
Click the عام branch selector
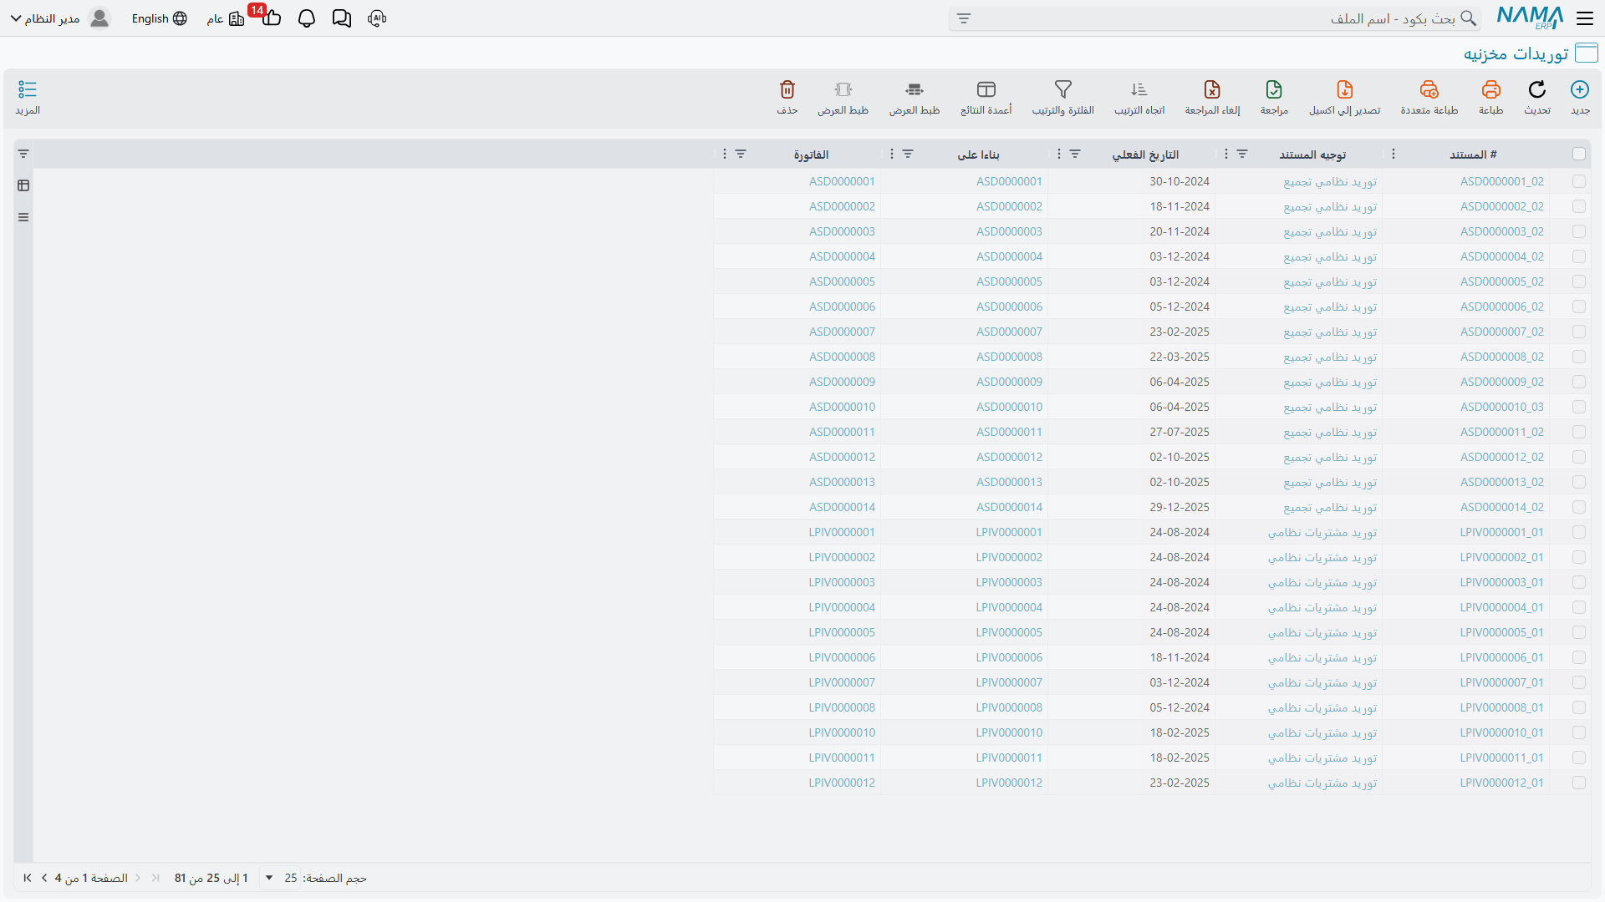click(226, 18)
